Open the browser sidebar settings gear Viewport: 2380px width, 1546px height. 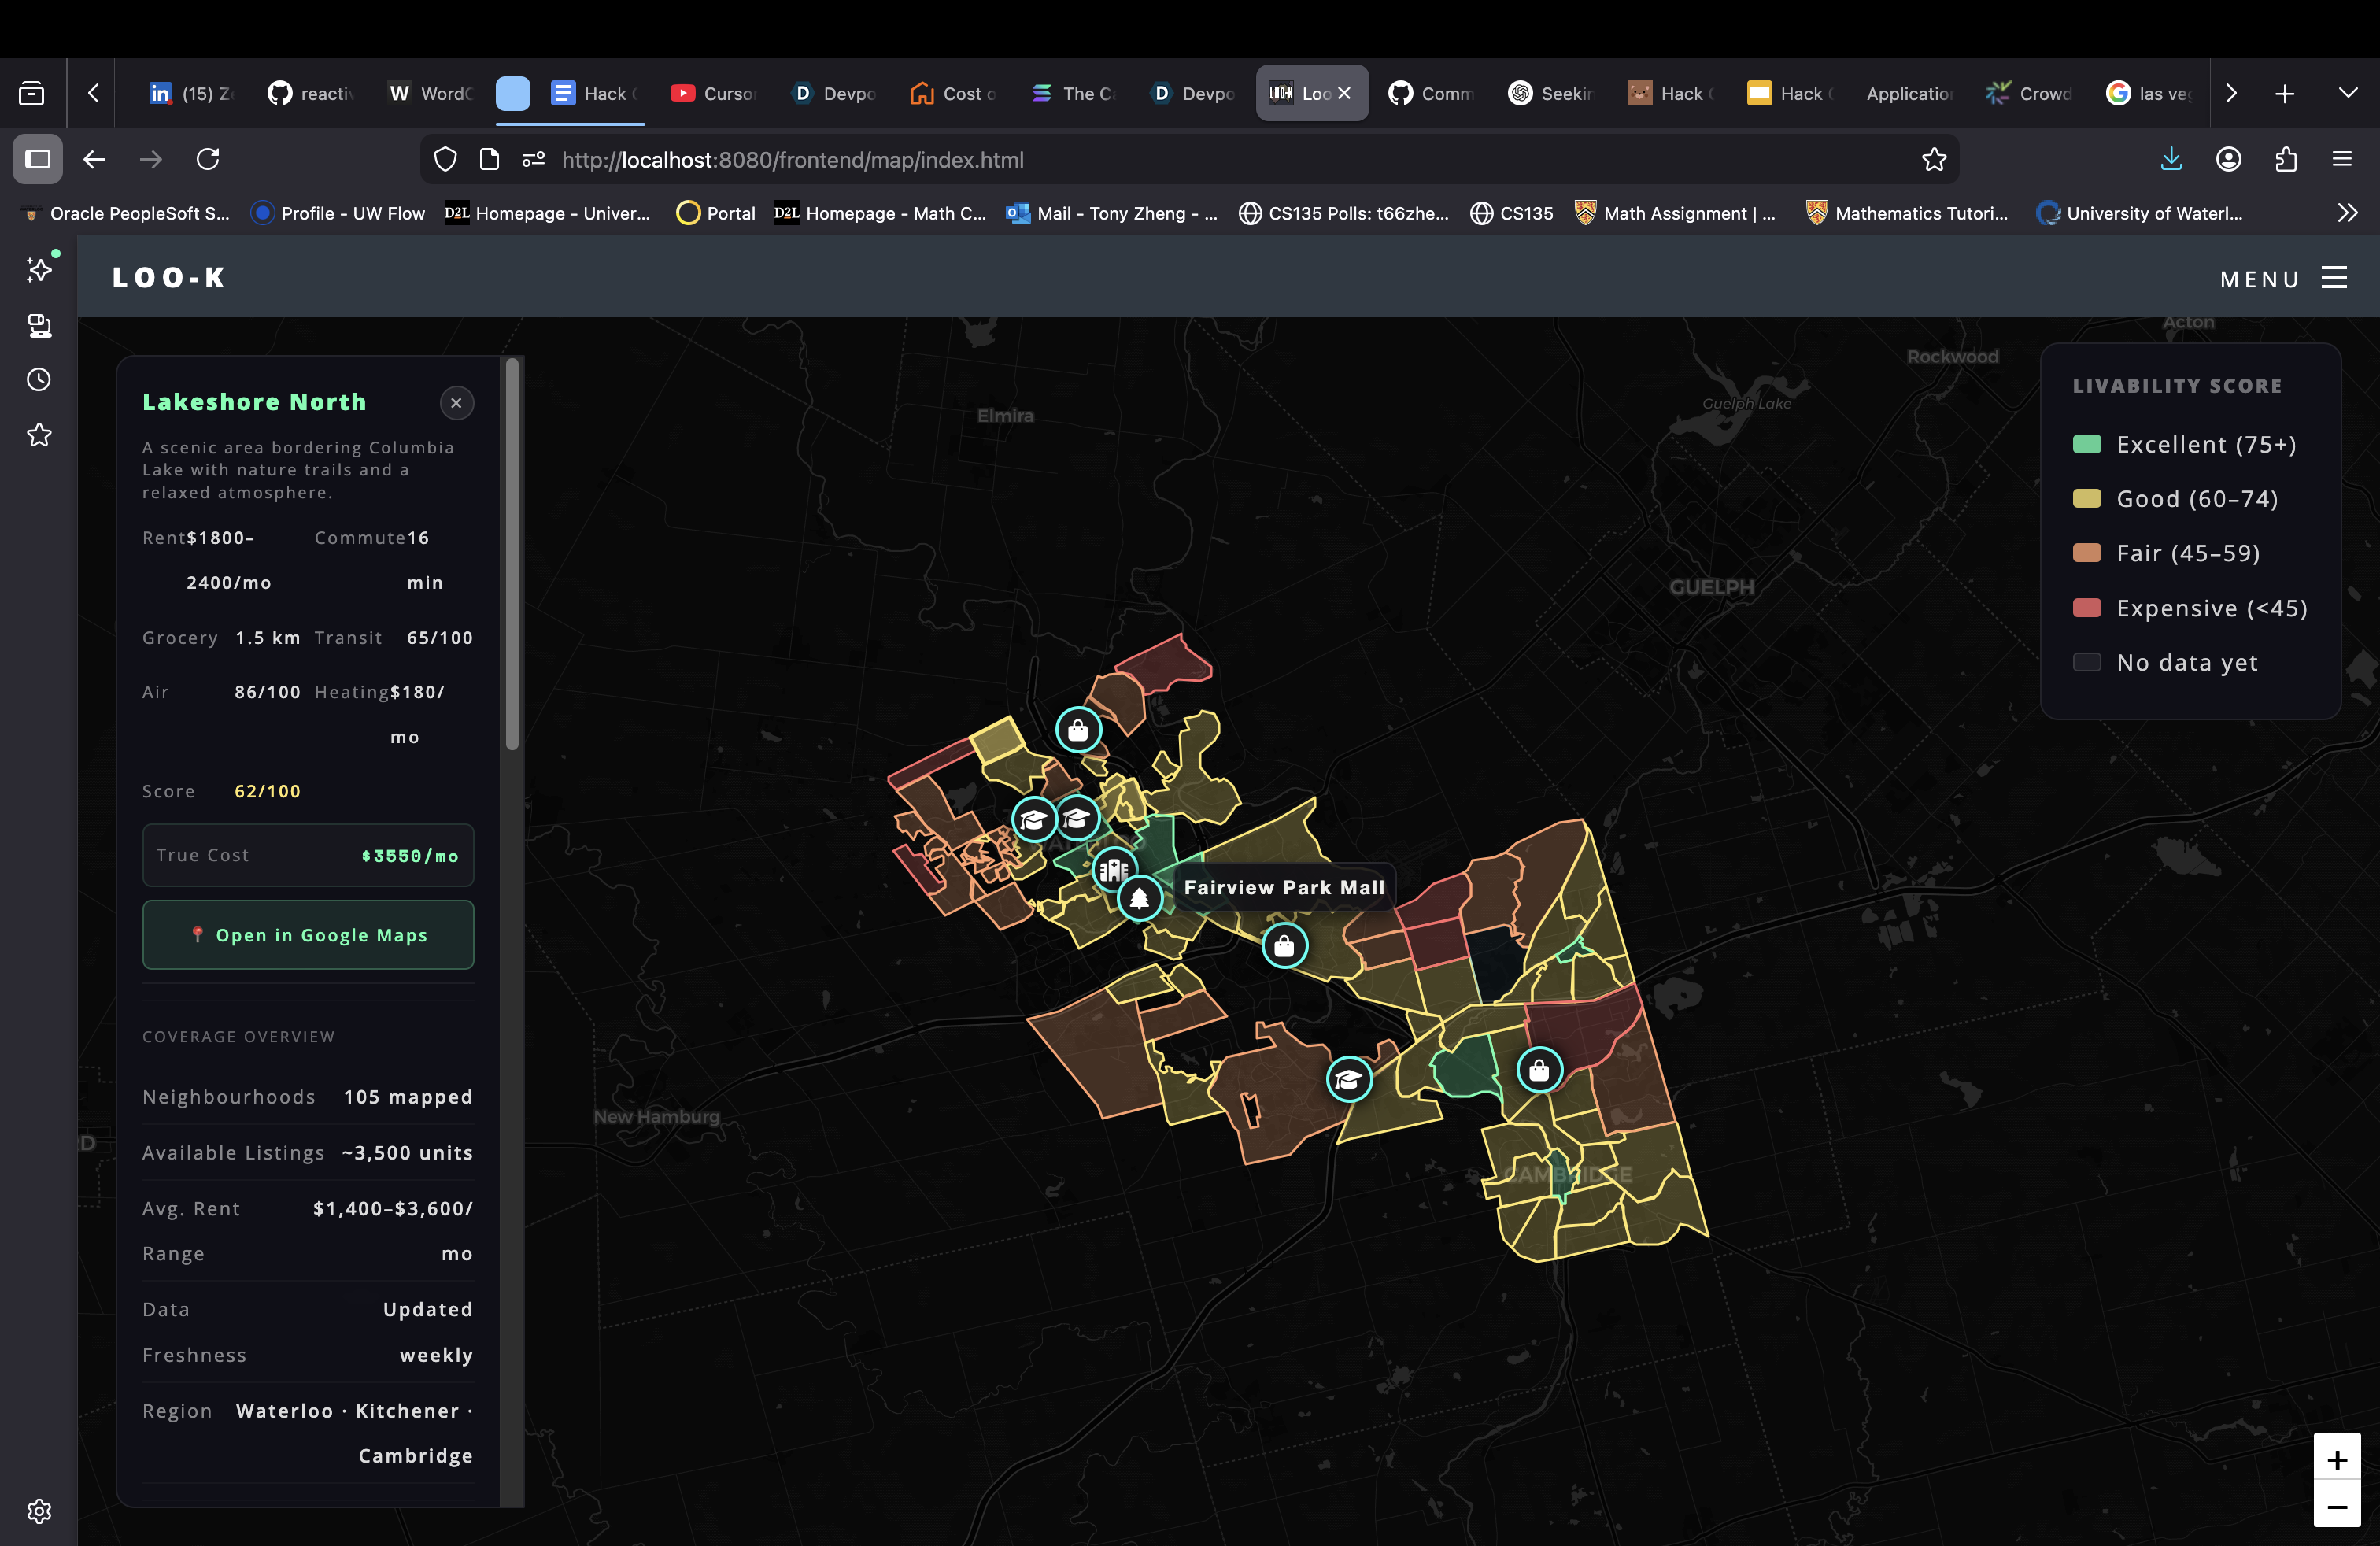[39, 1511]
